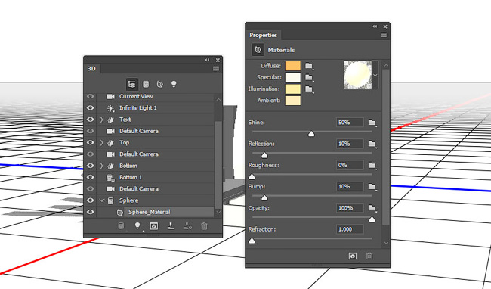Click the Render icon in 3D panel
This screenshot has width=491, height=289.
[154, 225]
